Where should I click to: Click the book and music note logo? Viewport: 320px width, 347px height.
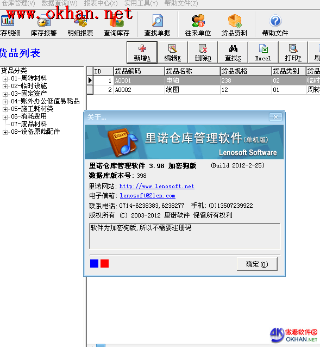(123, 142)
